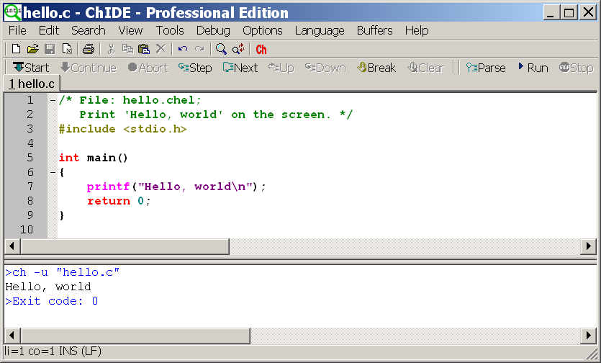601x363 pixels.
Task: Click the #include <stdio.h> line
Action: pyautogui.click(x=122, y=129)
